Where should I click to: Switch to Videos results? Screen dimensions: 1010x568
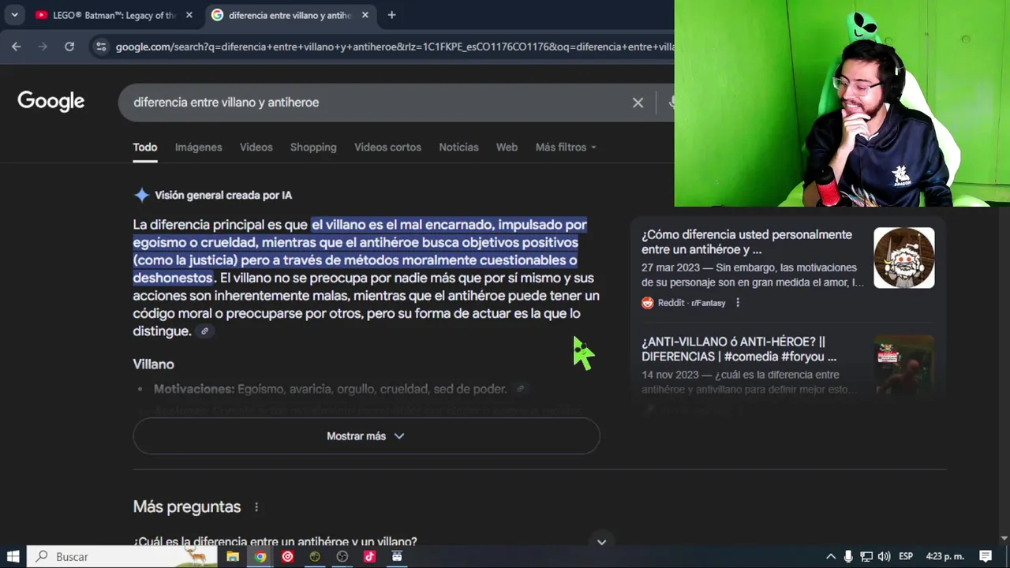tap(256, 148)
